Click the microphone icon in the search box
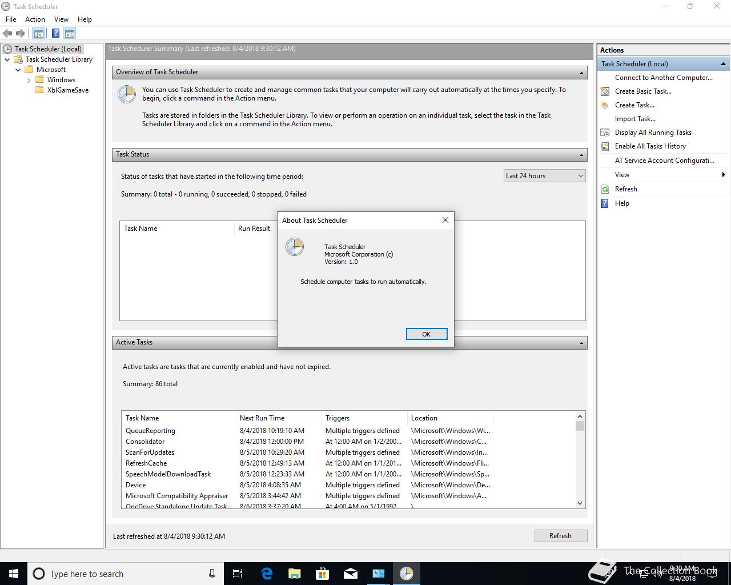 tap(212, 574)
